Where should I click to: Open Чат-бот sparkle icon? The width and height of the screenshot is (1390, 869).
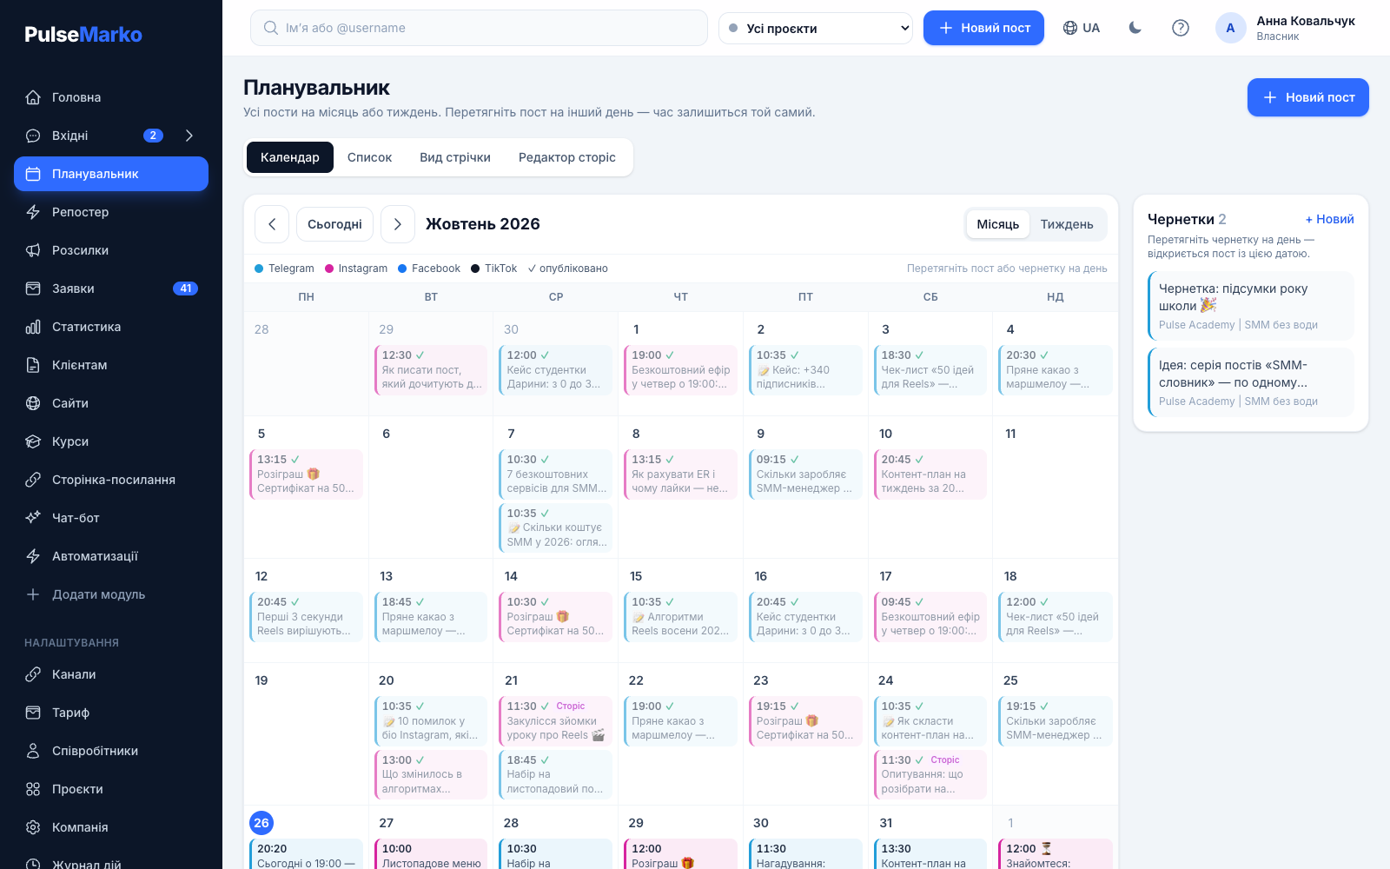pos(33,518)
